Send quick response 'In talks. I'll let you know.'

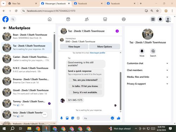[85, 86]
